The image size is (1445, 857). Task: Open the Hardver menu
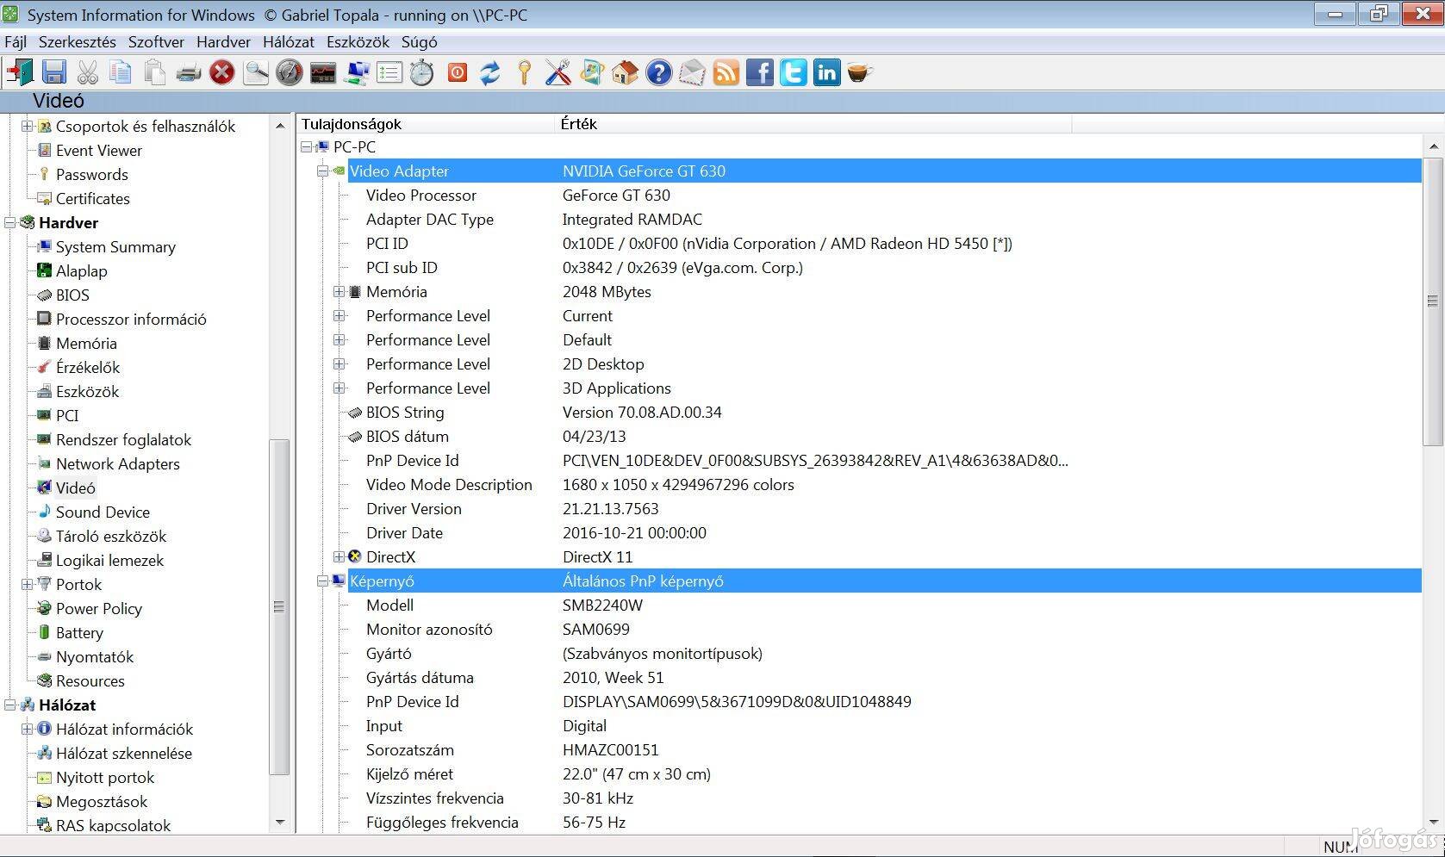click(x=223, y=41)
